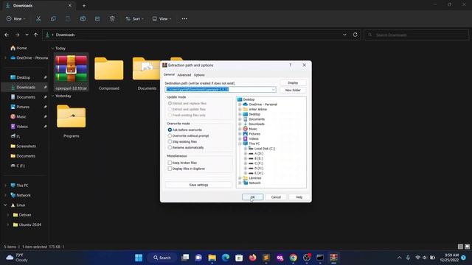The width and height of the screenshot is (472, 265).
Task: Open the Terminal taskbar icon
Action: (x=320, y=258)
